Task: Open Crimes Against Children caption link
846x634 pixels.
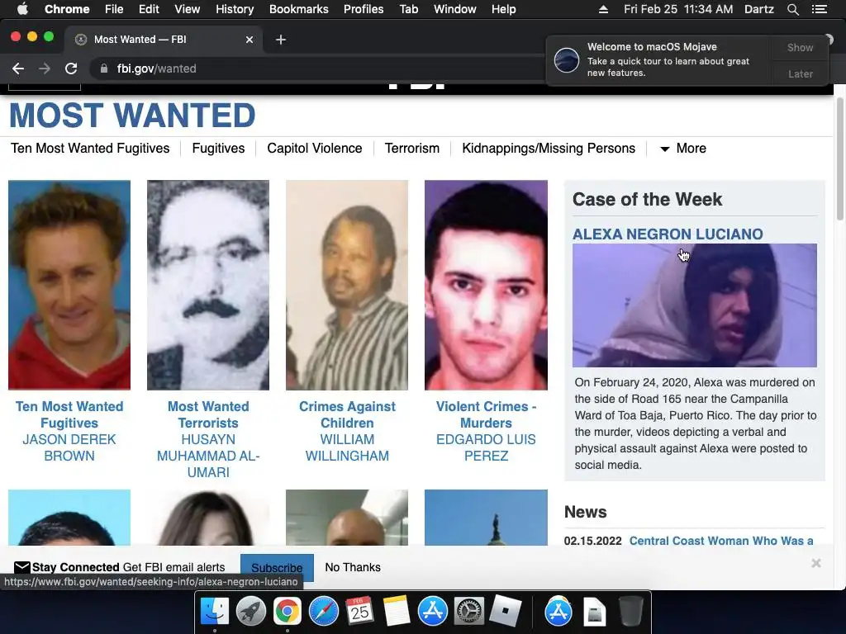Action: point(348,414)
